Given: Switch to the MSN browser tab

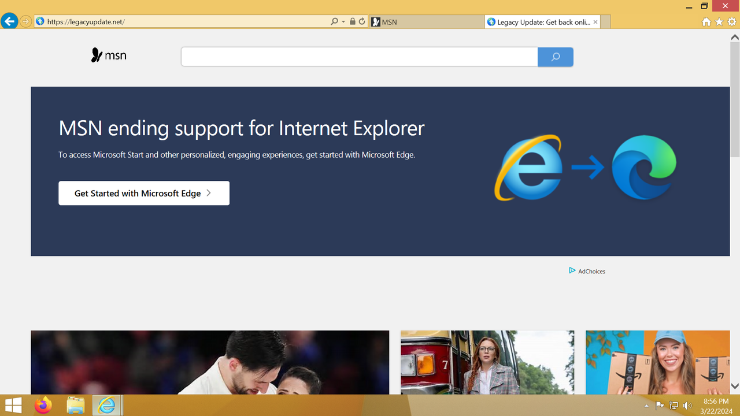Looking at the screenshot, I should [x=427, y=21].
